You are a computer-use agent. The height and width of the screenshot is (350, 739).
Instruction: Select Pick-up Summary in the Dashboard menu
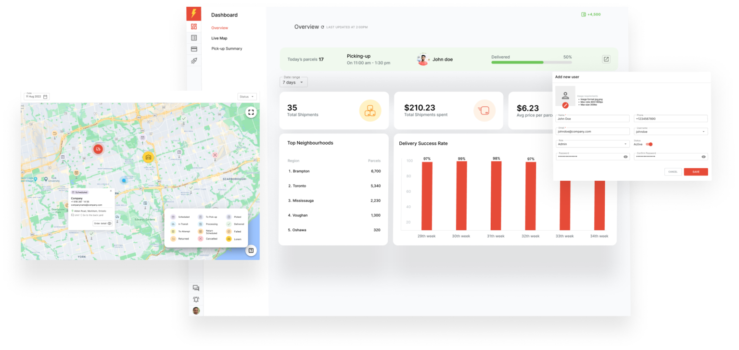click(227, 49)
